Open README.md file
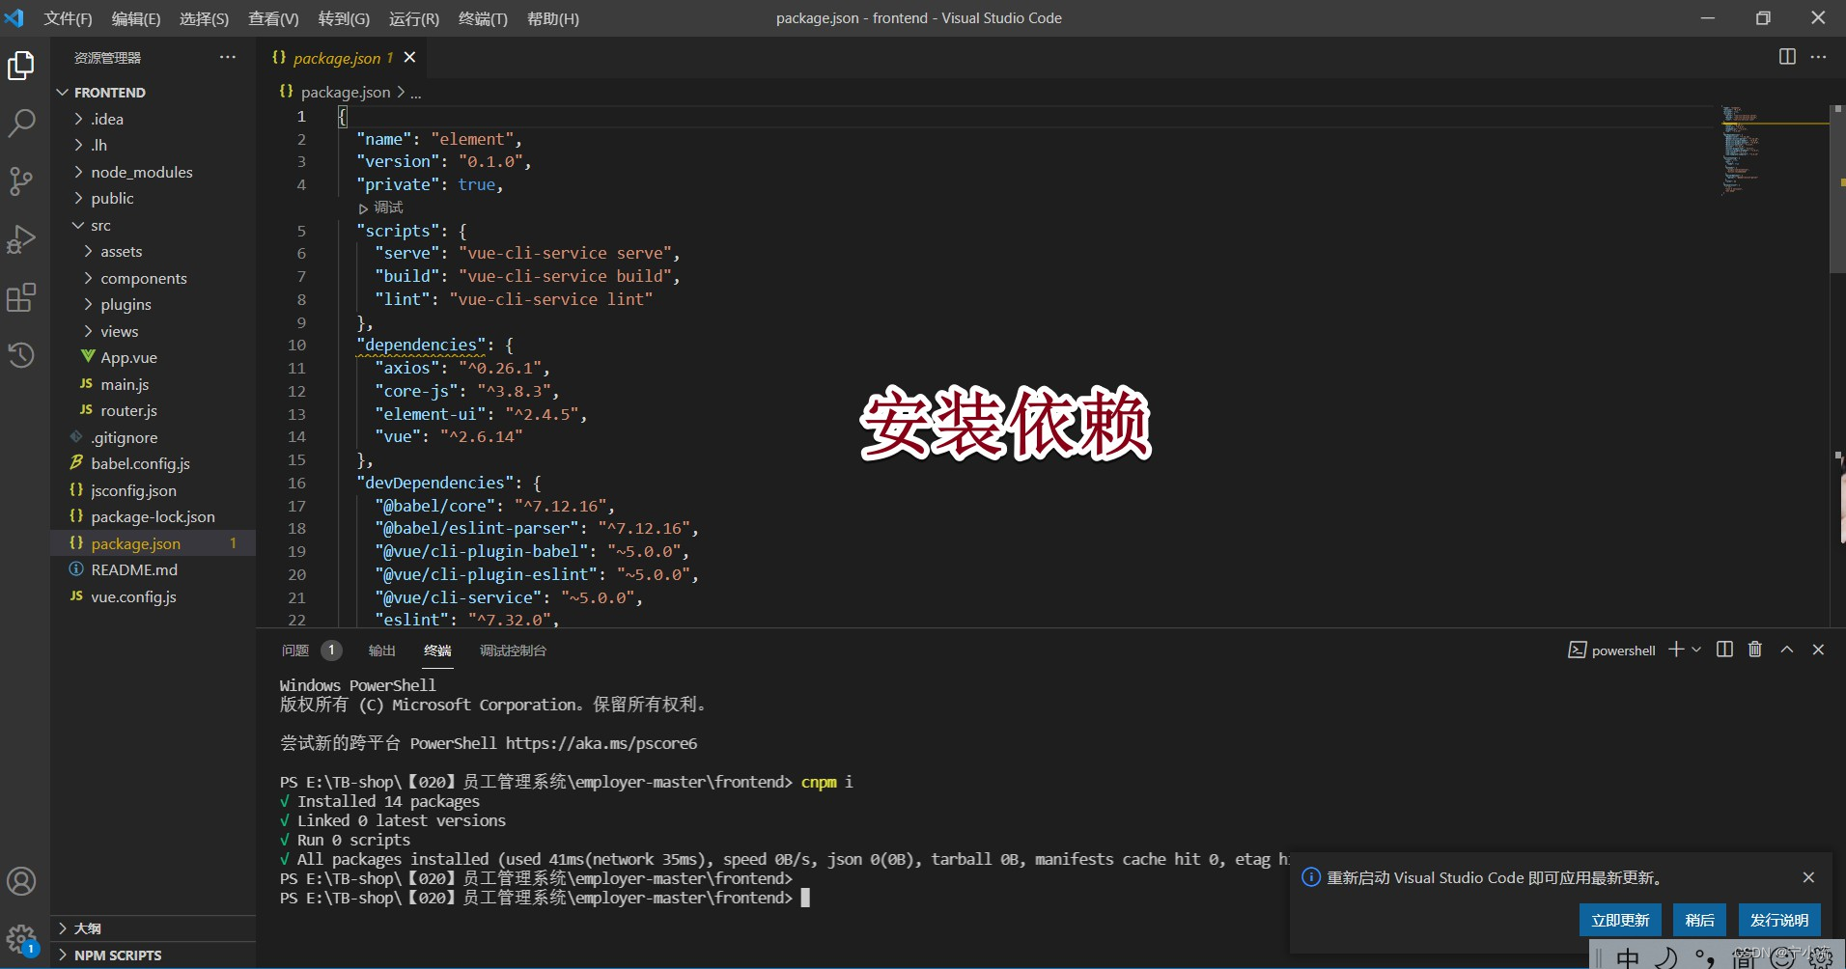This screenshot has height=969, width=1846. pos(153,569)
